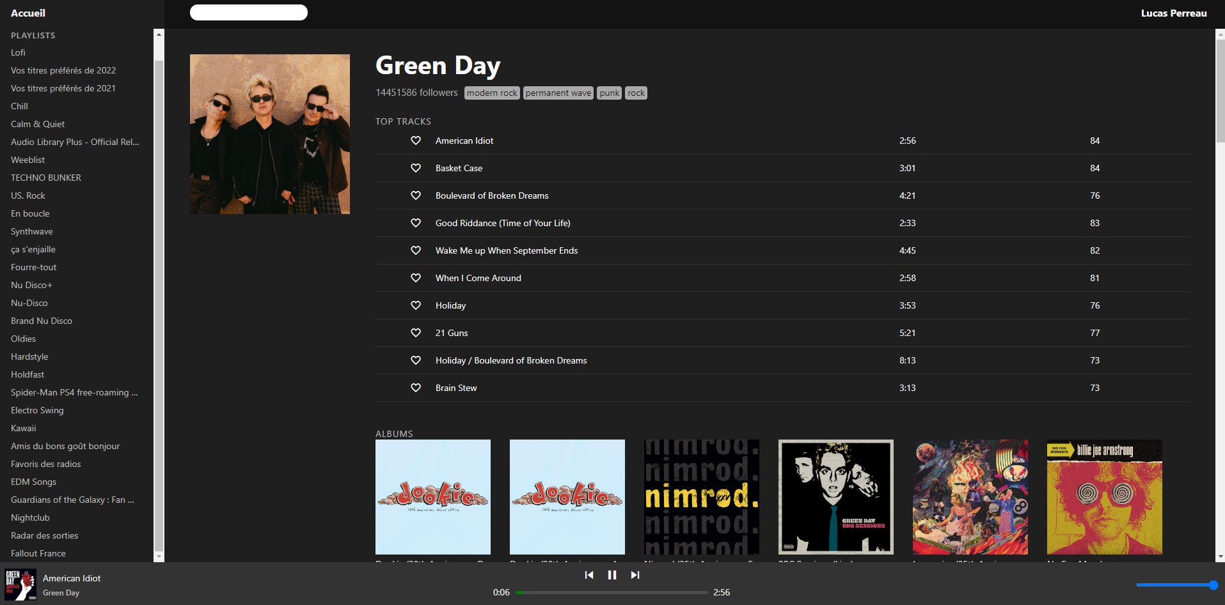
Task: Like the Brain Stew track
Action: [x=416, y=388]
